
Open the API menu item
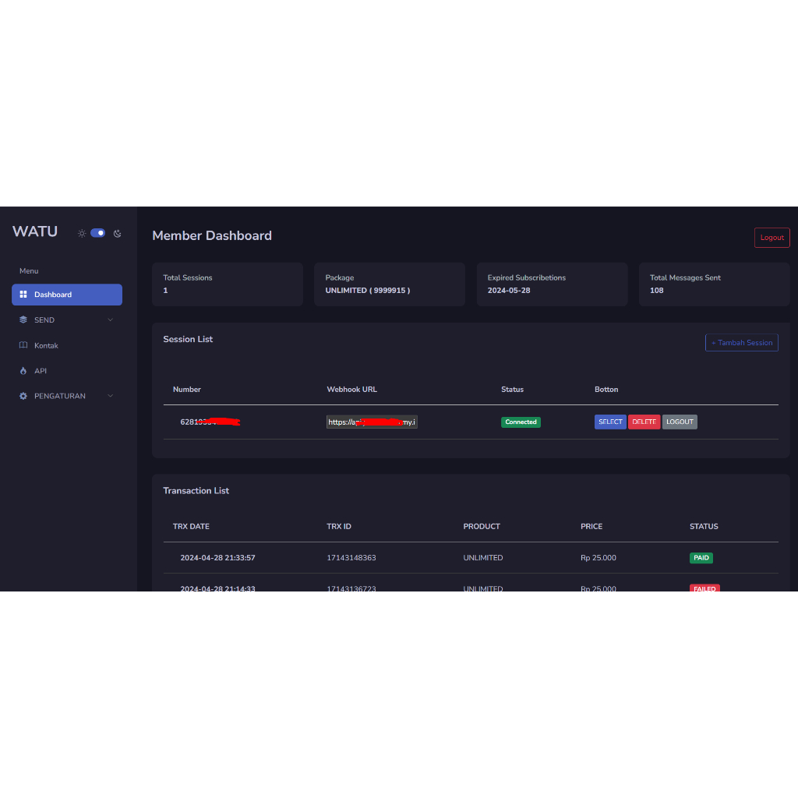41,371
